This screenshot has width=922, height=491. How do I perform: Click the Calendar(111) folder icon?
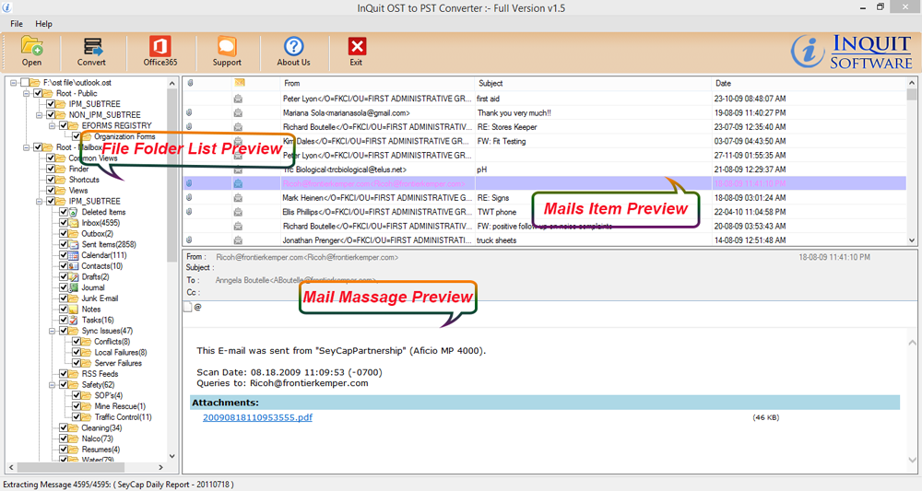(74, 255)
